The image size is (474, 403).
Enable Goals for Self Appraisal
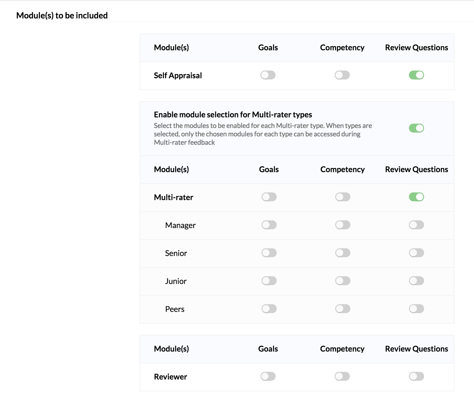[x=268, y=75]
